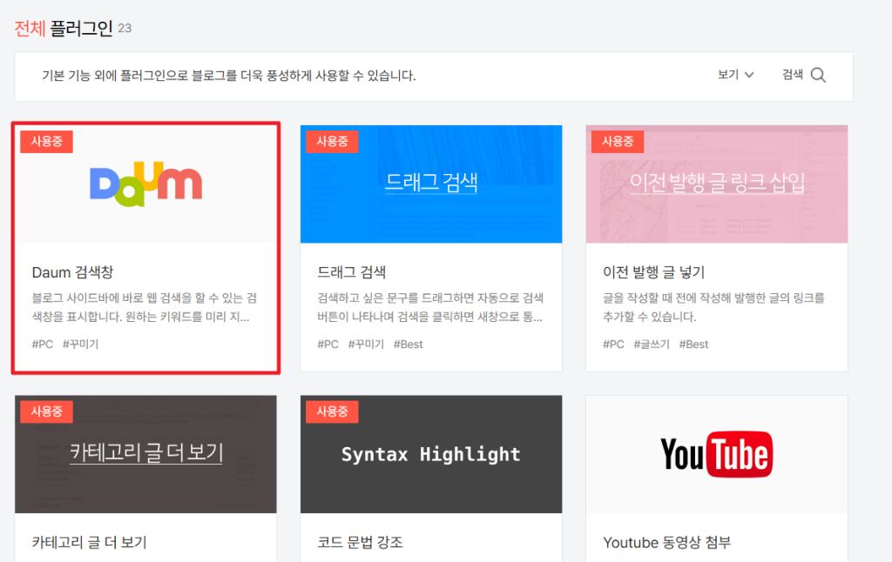Click the 검색 label in the filter bar
The height and width of the screenshot is (562, 892).
pyautogui.click(x=793, y=75)
